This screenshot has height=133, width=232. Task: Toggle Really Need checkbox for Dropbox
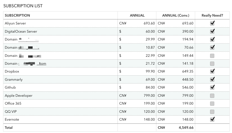[x=212, y=71]
